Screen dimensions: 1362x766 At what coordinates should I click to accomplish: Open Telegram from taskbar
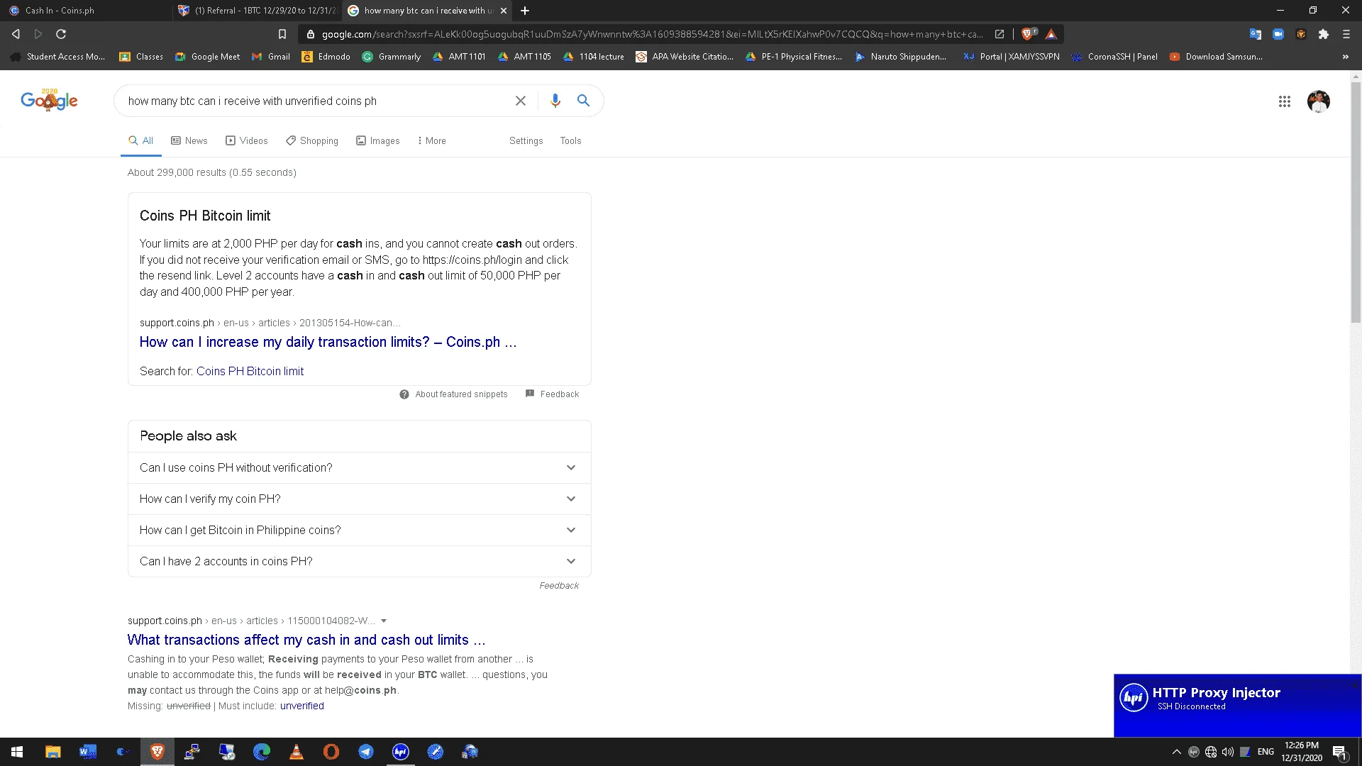click(x=366, y=752)
